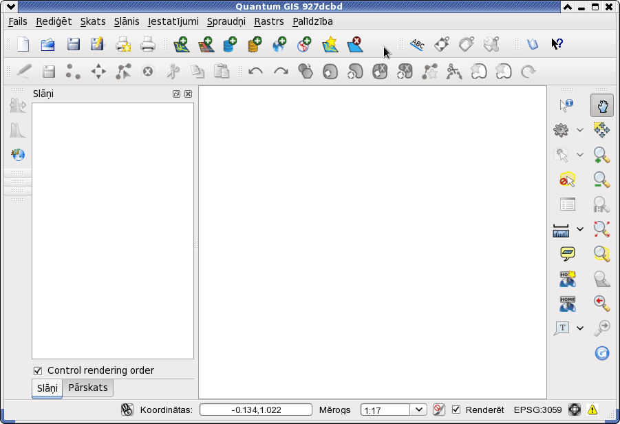Toggle extents and mouse position display icon
620x424 pixels.
[x=127, y=410]
